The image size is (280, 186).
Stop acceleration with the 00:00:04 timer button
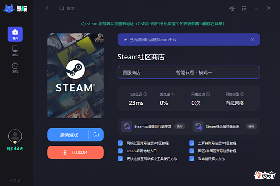coord(75,152)
